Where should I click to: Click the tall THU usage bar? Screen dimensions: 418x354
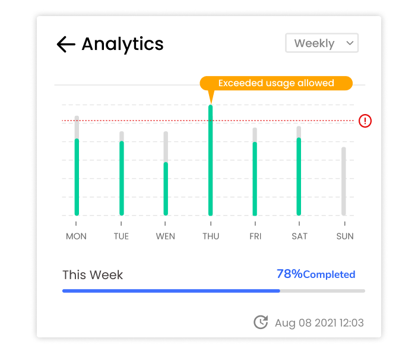[x=211, y=160]
